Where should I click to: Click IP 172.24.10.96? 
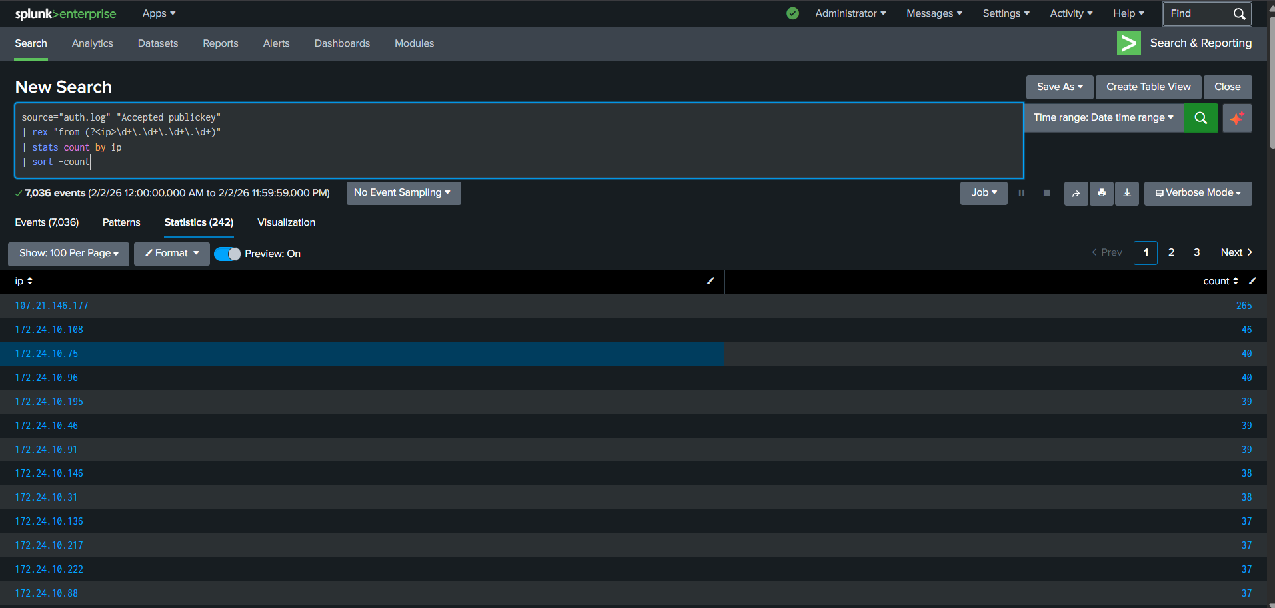pyautogui.click(x=47, y=378)
